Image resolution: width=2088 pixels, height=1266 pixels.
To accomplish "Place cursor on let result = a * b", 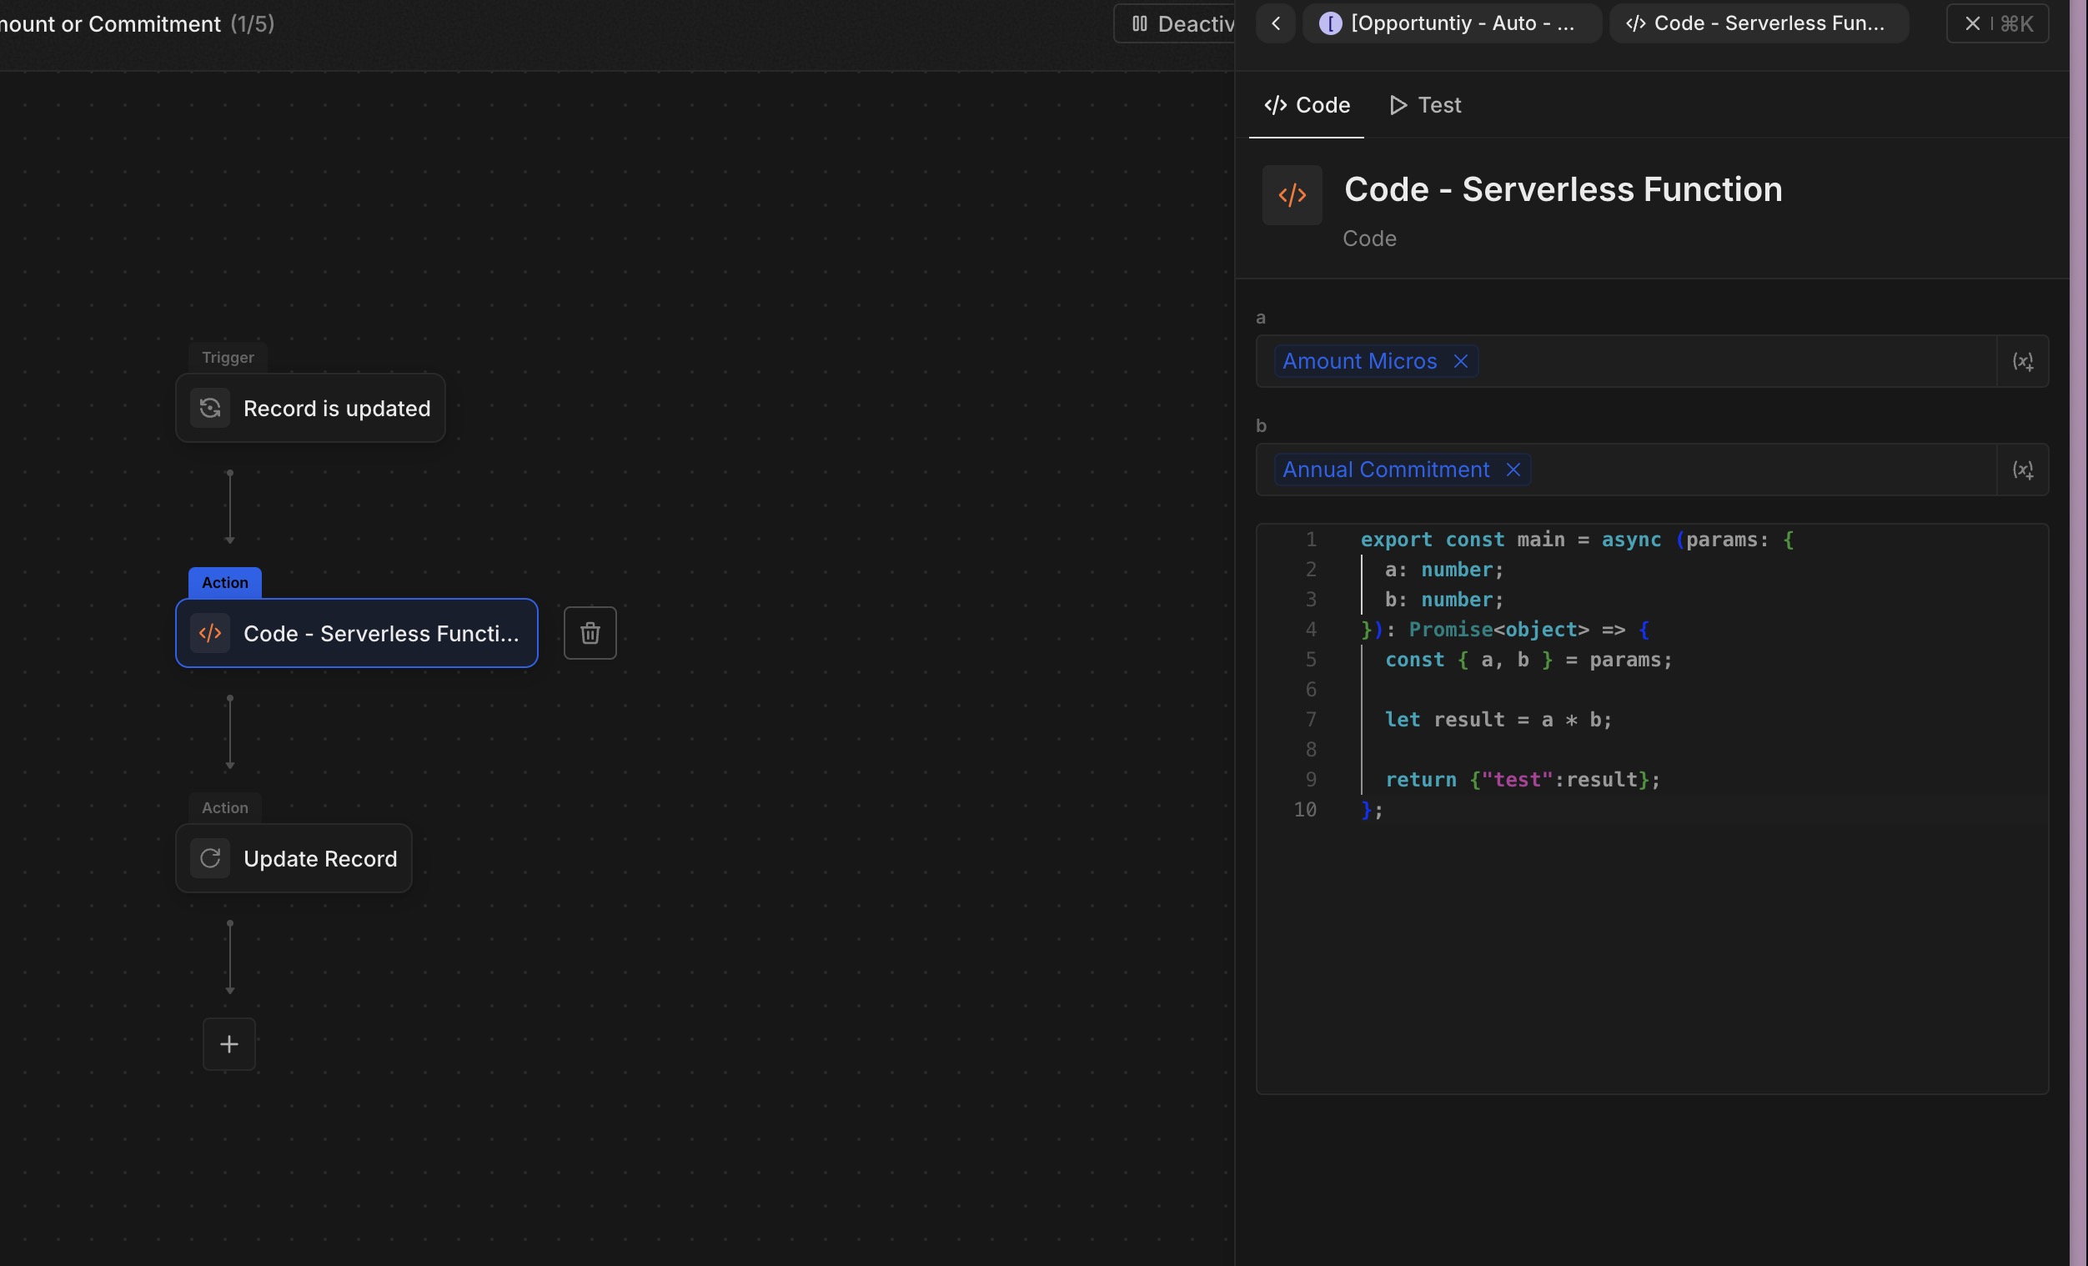I will tap(1498, 720).
